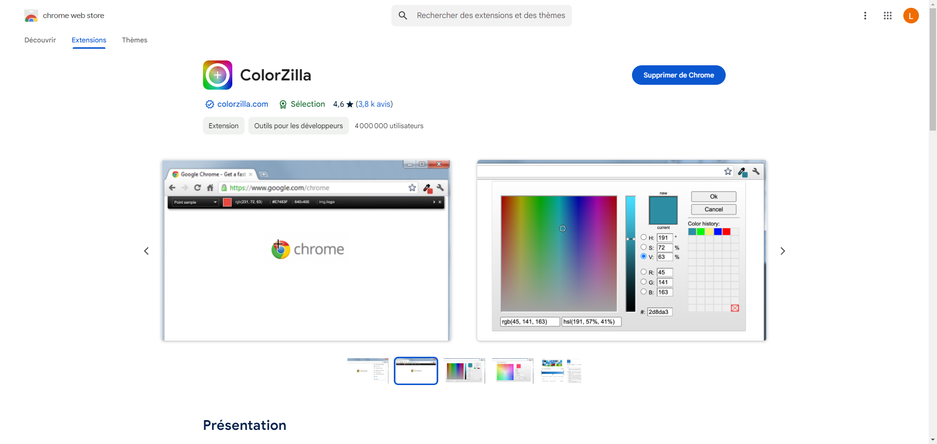Image resolution: width=937 pixels, height=444 pixels.
Task: Click the Présentation heading
Action: (244, 425)
